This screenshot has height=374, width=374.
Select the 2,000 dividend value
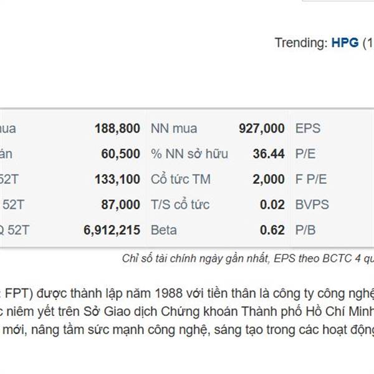[x=269, y=180]
